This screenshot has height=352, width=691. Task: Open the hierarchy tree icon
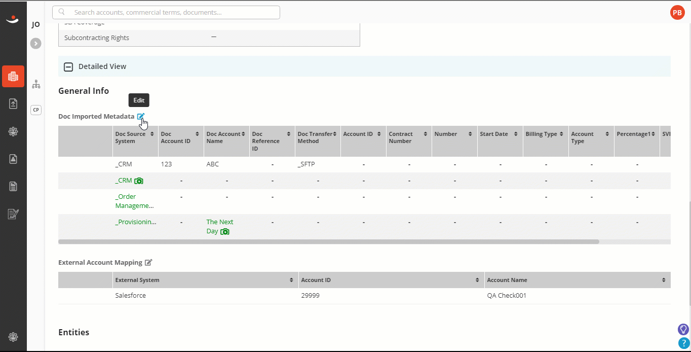click(x=36, y=84)
